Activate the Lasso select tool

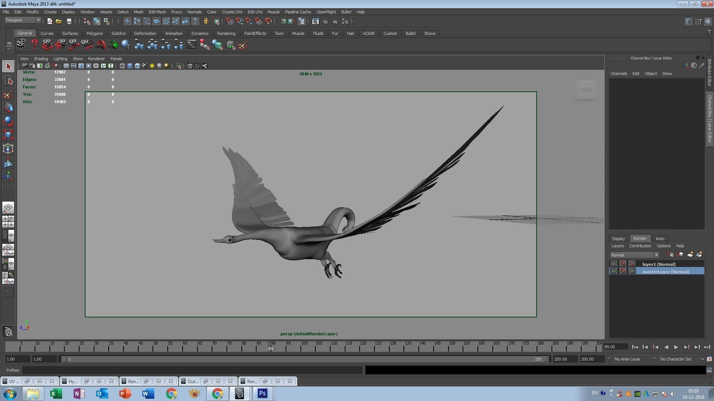(8, 80)
